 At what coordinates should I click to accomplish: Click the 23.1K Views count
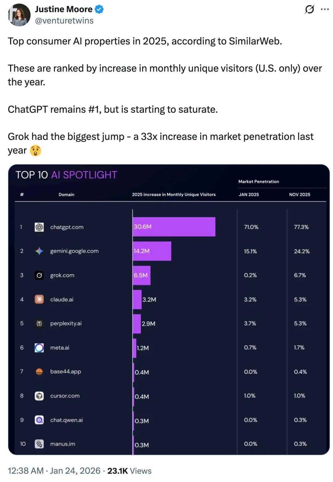pos(129,471)
